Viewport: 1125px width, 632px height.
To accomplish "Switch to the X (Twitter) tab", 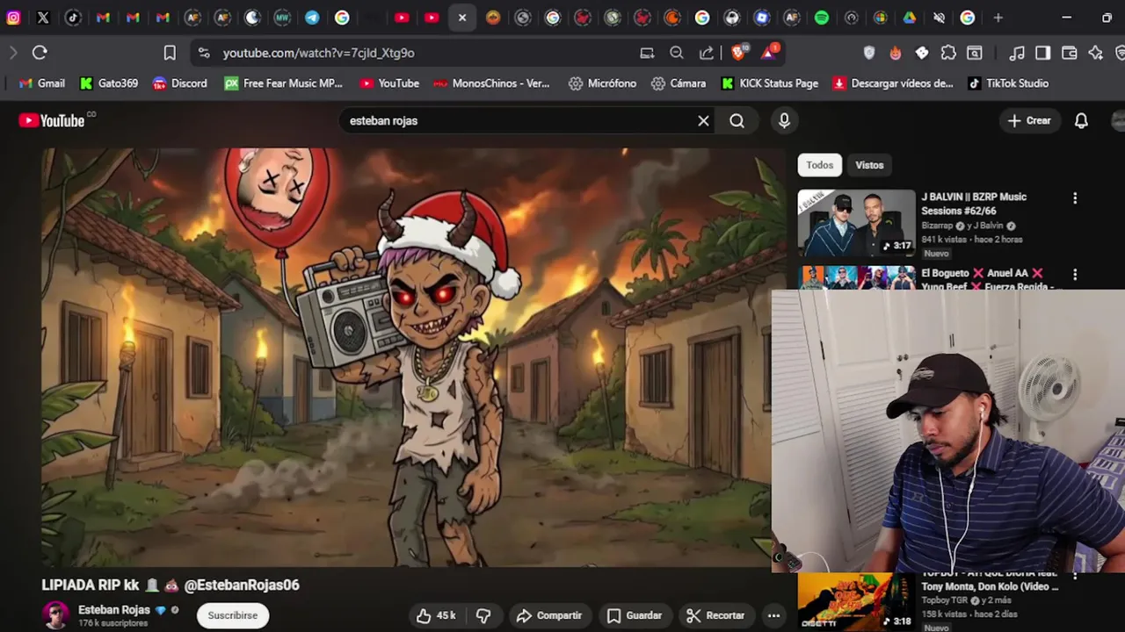I will pos(43,18).
